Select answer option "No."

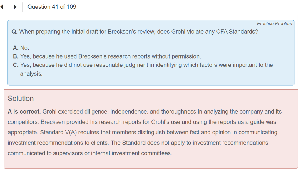pos(25,48)
